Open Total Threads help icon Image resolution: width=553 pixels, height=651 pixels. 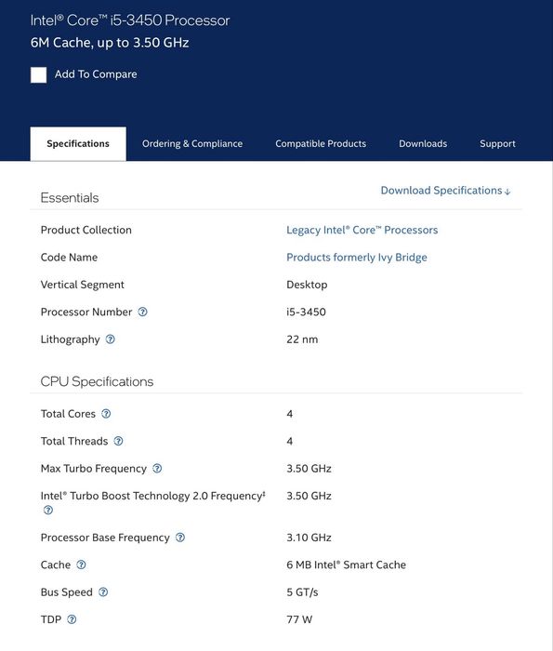[118, 441]
